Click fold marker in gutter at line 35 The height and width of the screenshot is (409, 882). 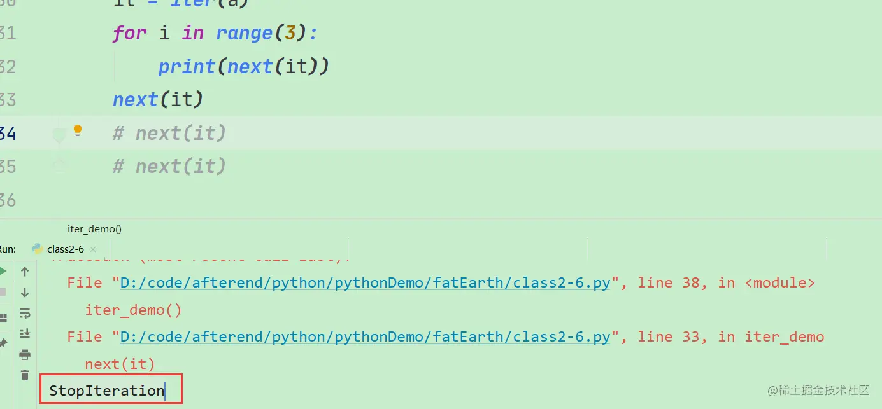pyautogui.click(x=59, y=165)
